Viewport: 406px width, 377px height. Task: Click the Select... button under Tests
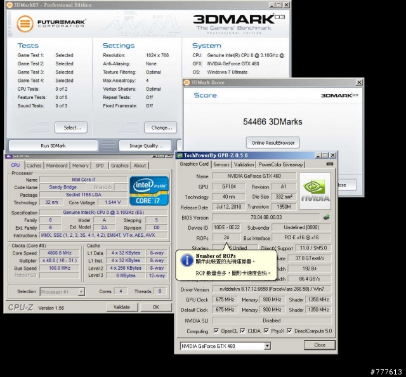pos(71,128)
